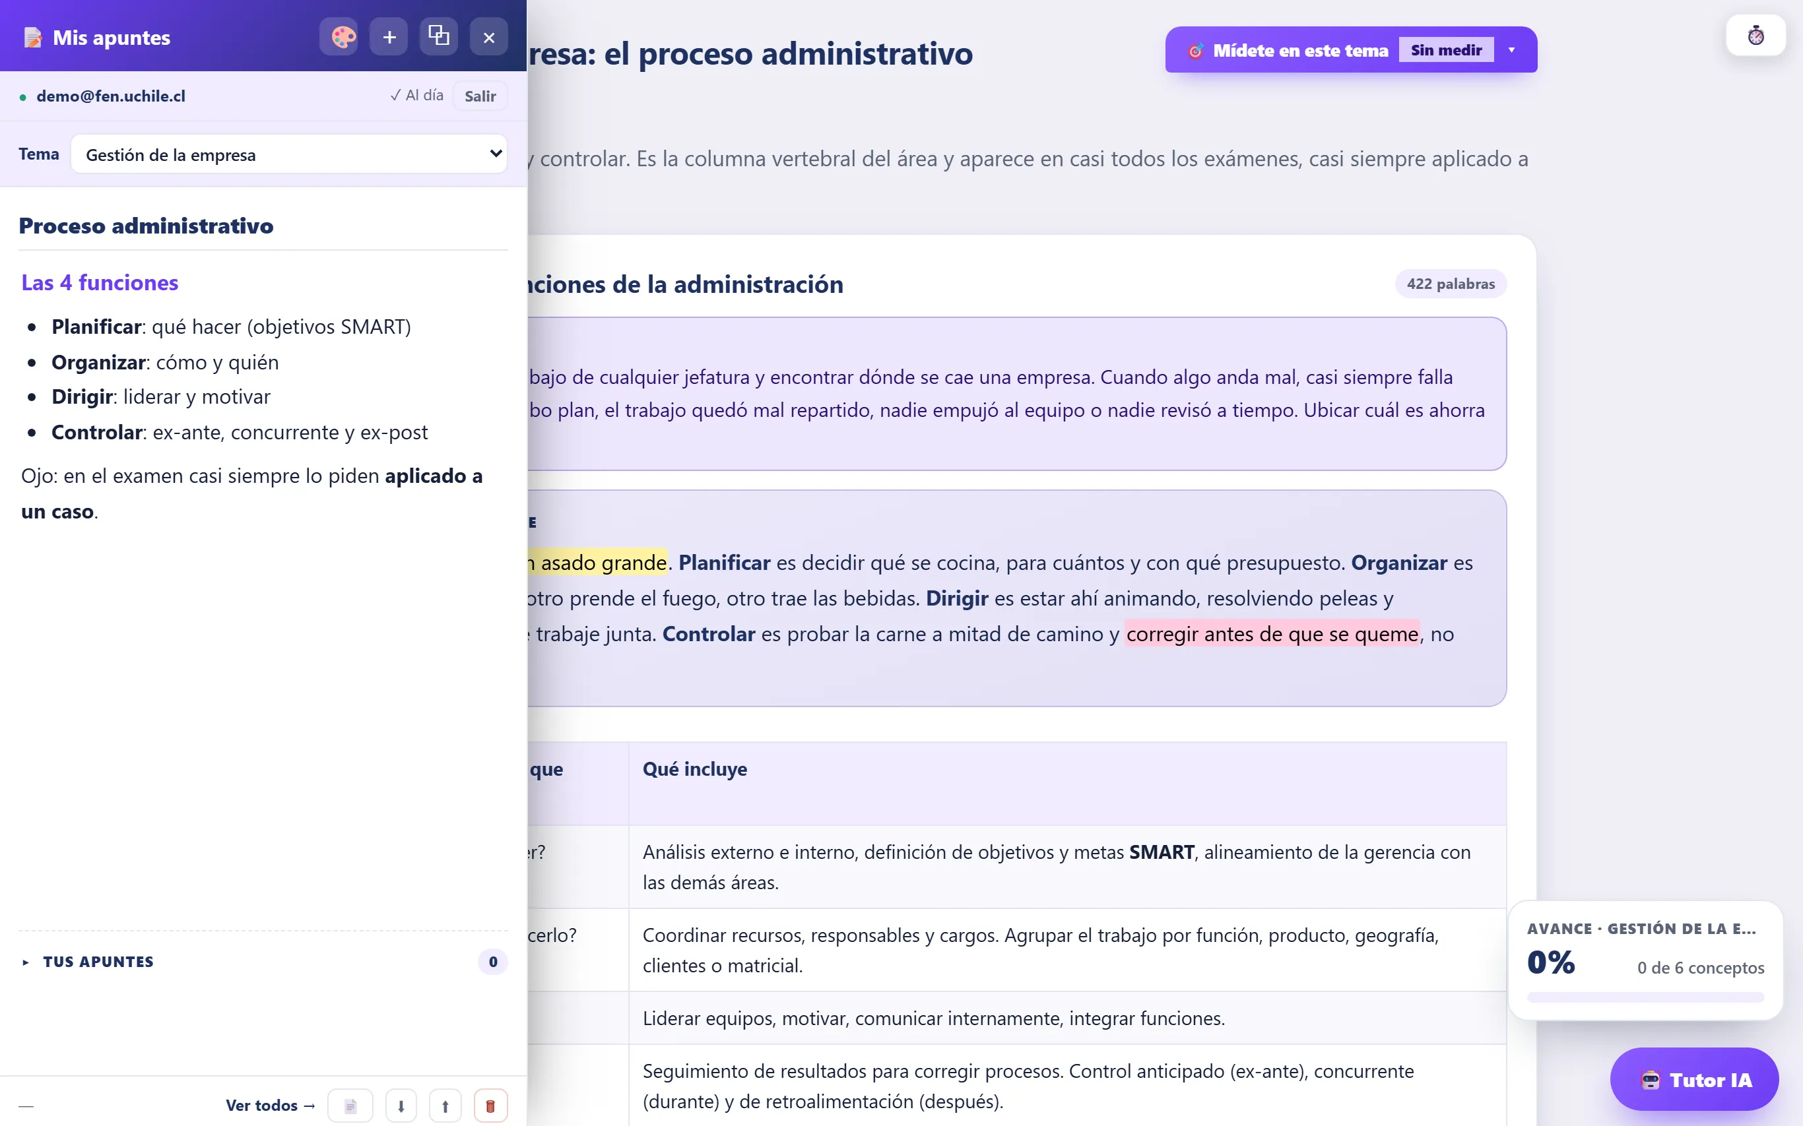Click the demo@fen.uchile.cl account label
The width and height of the screenshot is (1803, 1126).
110,96
